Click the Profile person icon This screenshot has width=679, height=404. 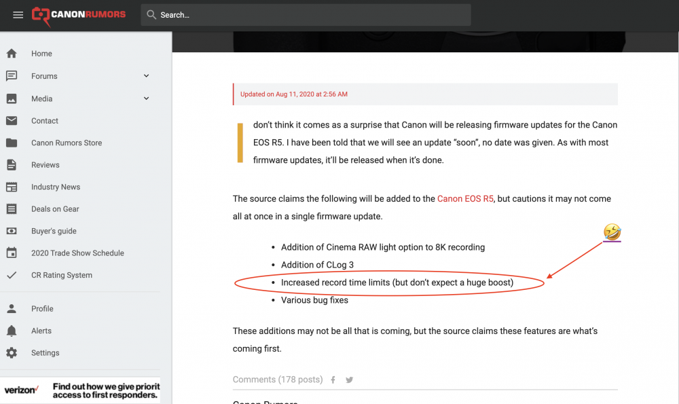click(x=12, y=309)
